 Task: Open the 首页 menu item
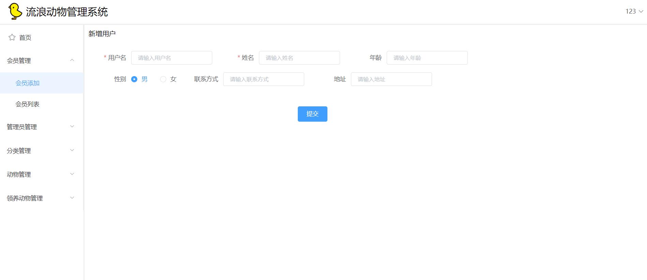pyautogui.click(x=42, y=37)
